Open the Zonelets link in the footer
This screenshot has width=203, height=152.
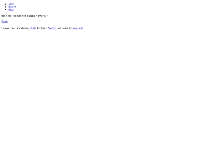pyautogui.click(x=52, y=28)
